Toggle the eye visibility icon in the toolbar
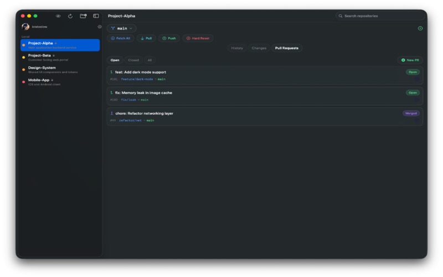 point(58,16)
